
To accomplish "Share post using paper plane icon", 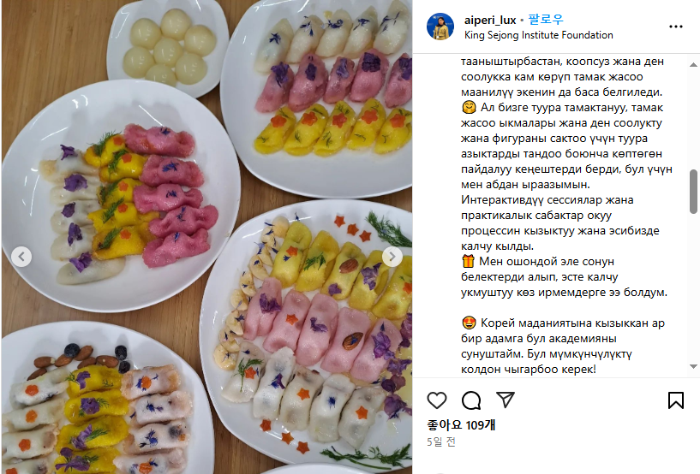I will point(506,400).
